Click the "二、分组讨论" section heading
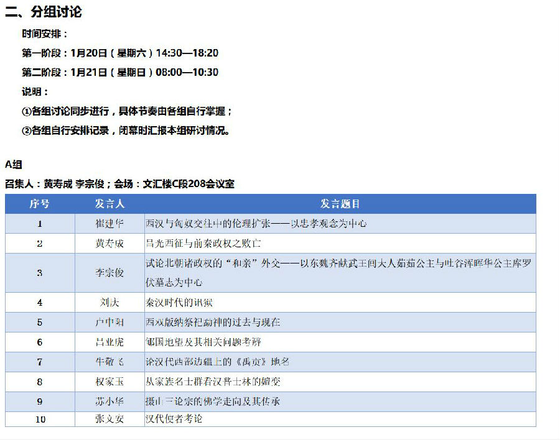 pyautogui.click(x=44, y=12)
